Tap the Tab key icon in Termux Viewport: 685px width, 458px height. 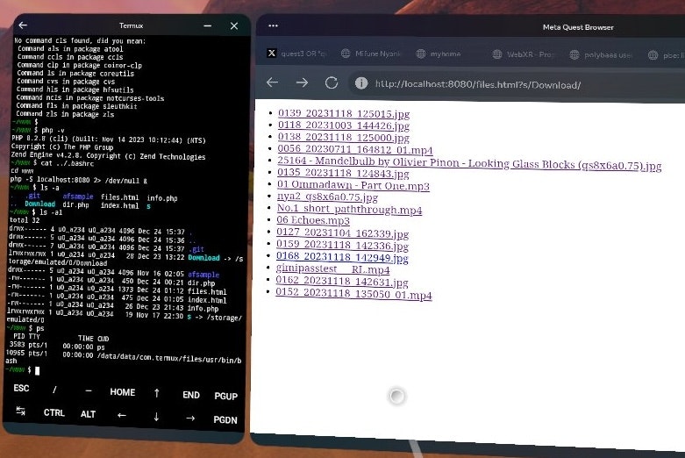(x=20, y=411)
